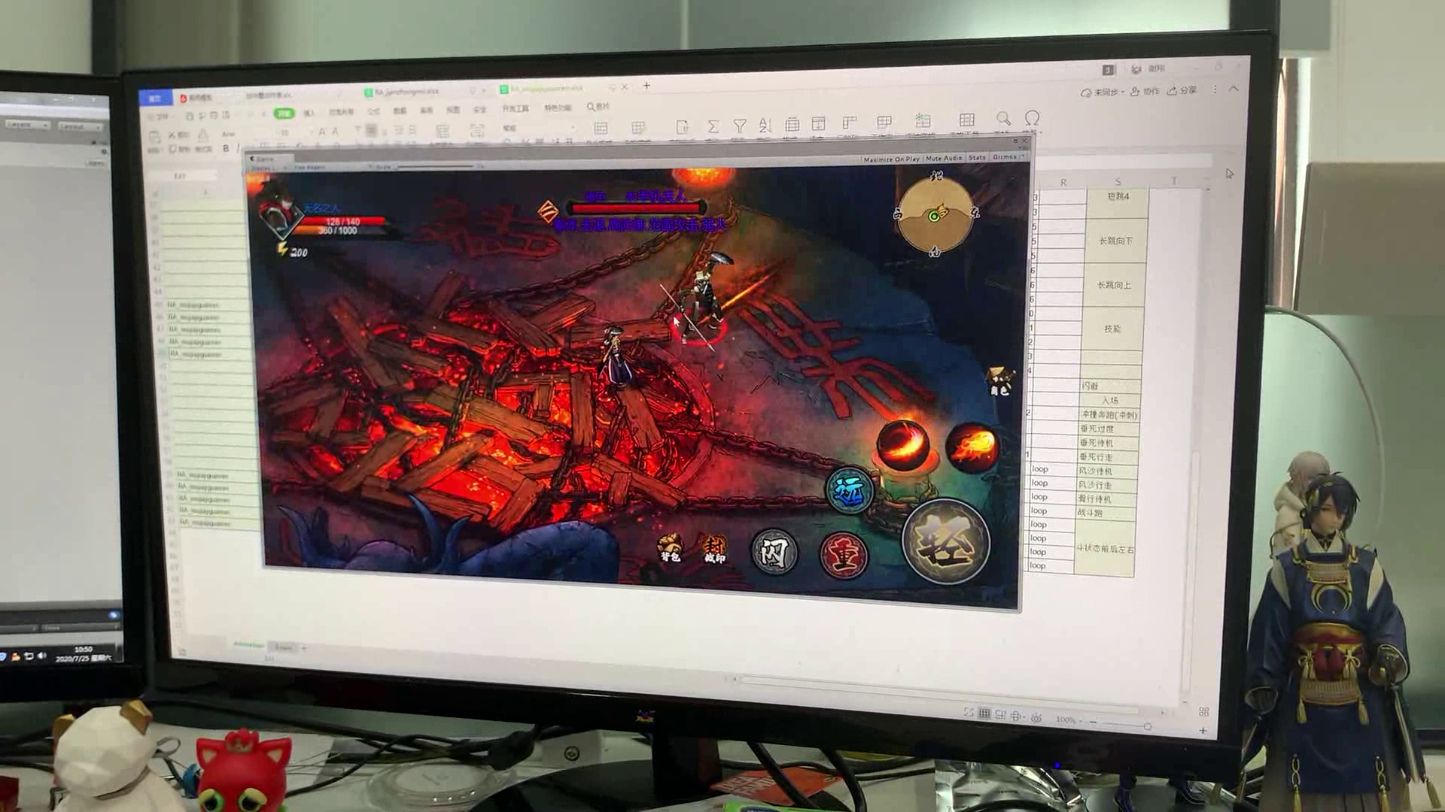Tap the large 轻 light attack button

click(x=947, y=542)
